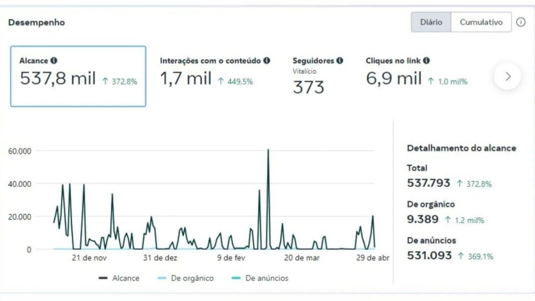Click the 449,5% interactions change indicator
The height and width of the screenshot is (301, 535).
(x=235, y=81)
